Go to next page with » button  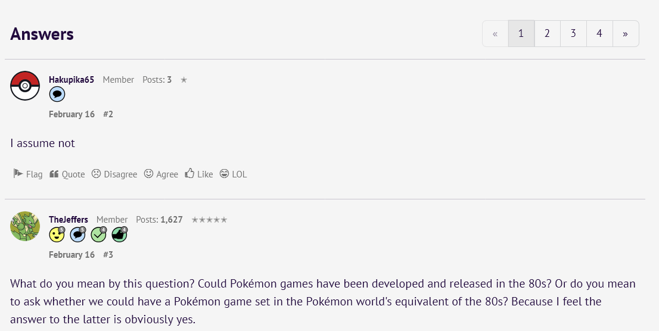[626, 33]
